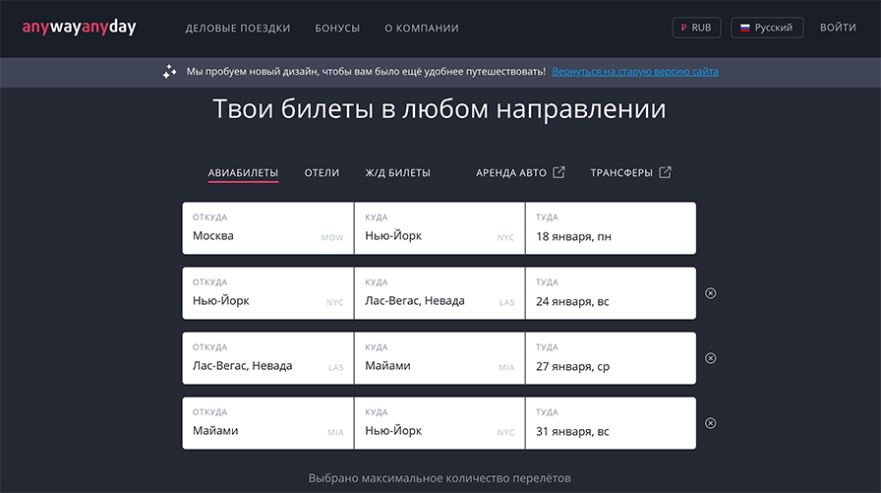The height and width of the screenshot is (493, 881).
Task: Click the external link icon next to Трансферы
Action: coord(666,172)
